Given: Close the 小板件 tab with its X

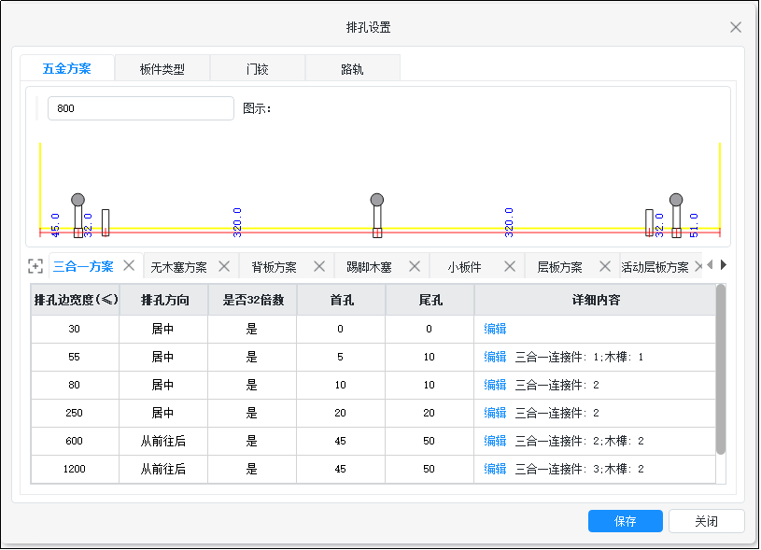Looking at the screenshot, I should (510, 266).
